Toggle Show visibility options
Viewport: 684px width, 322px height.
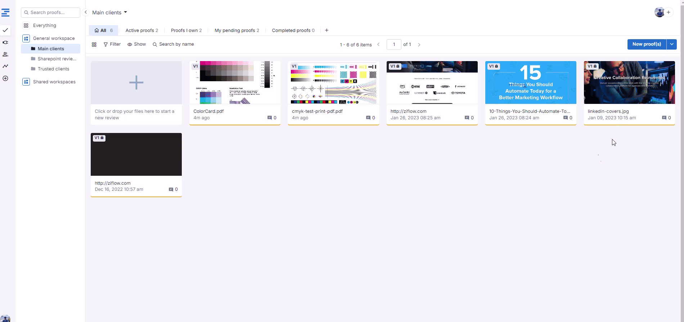[136, 44]
